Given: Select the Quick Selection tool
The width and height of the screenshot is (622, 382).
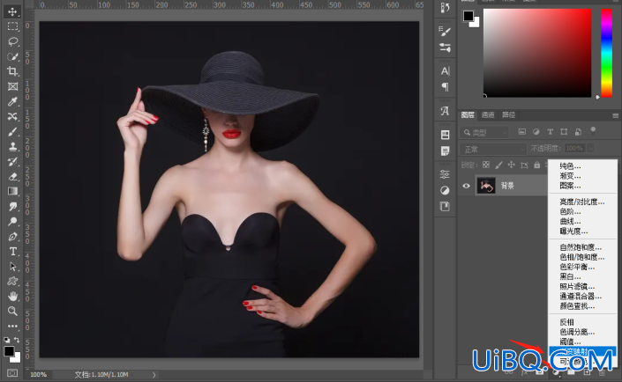Looking at the screenshot, I should tap(12, 56).
